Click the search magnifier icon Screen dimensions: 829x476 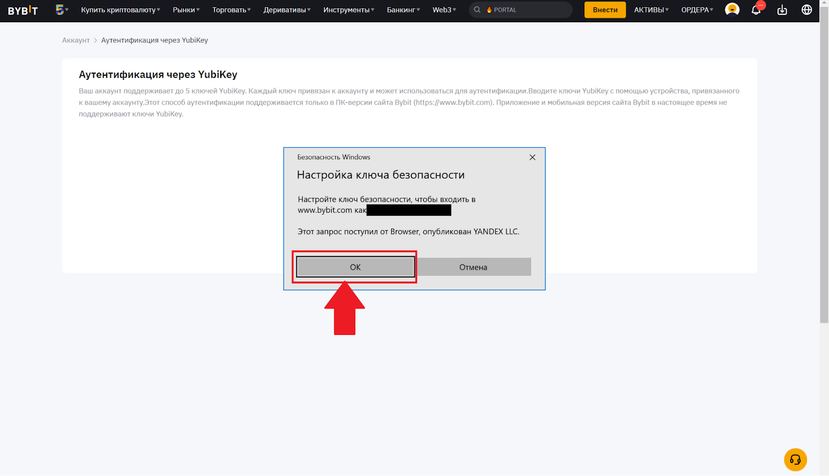click(477, 10)
